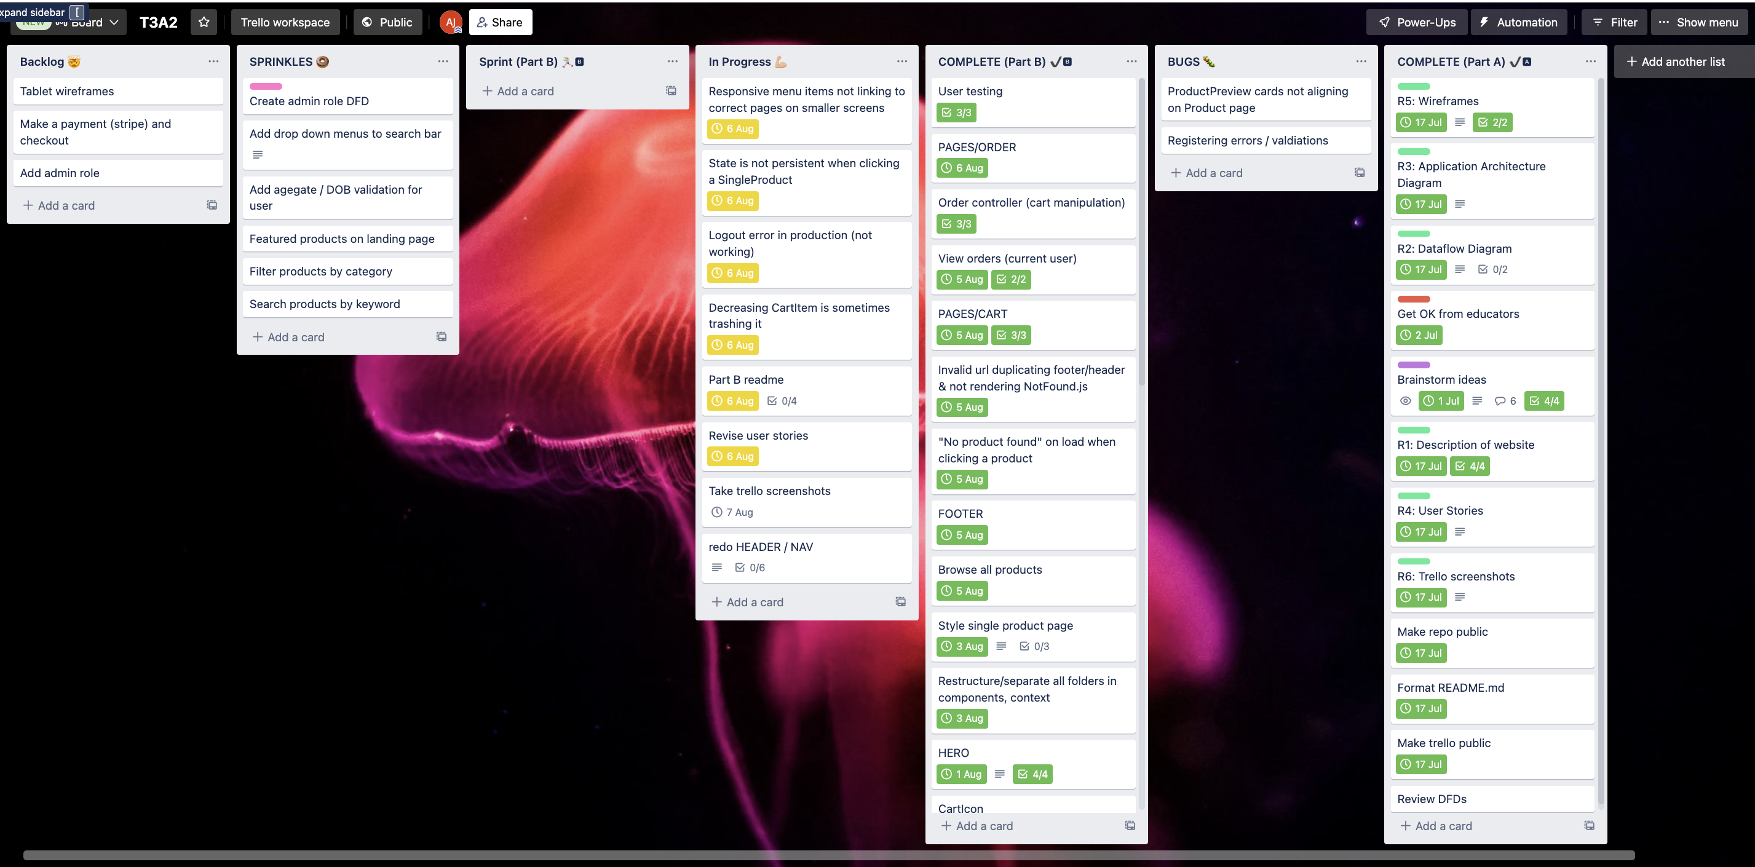The width and height of the screenshot is (1755, 867).
Task: Click the star/favorite icon next to T3A2
Action: pos(205,22)
